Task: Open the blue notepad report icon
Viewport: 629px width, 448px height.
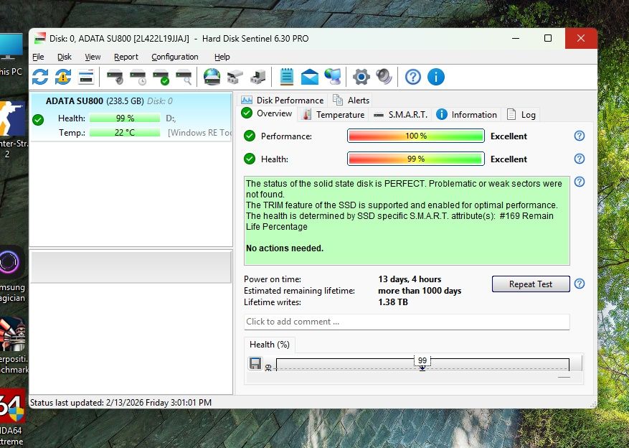Action: (286, 77)
